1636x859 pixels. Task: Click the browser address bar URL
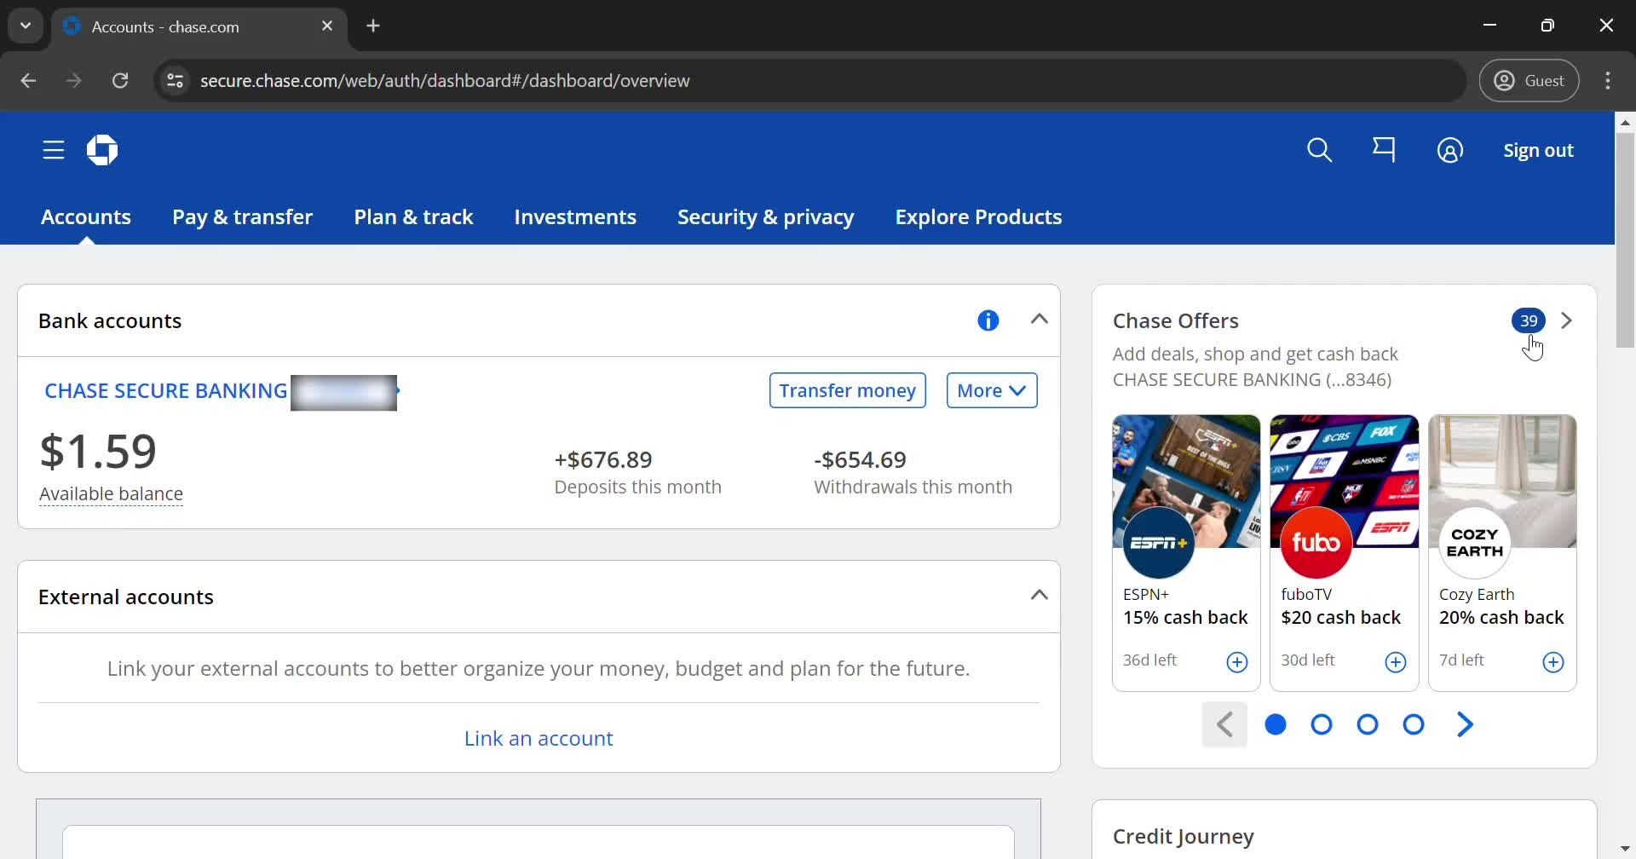444,80
